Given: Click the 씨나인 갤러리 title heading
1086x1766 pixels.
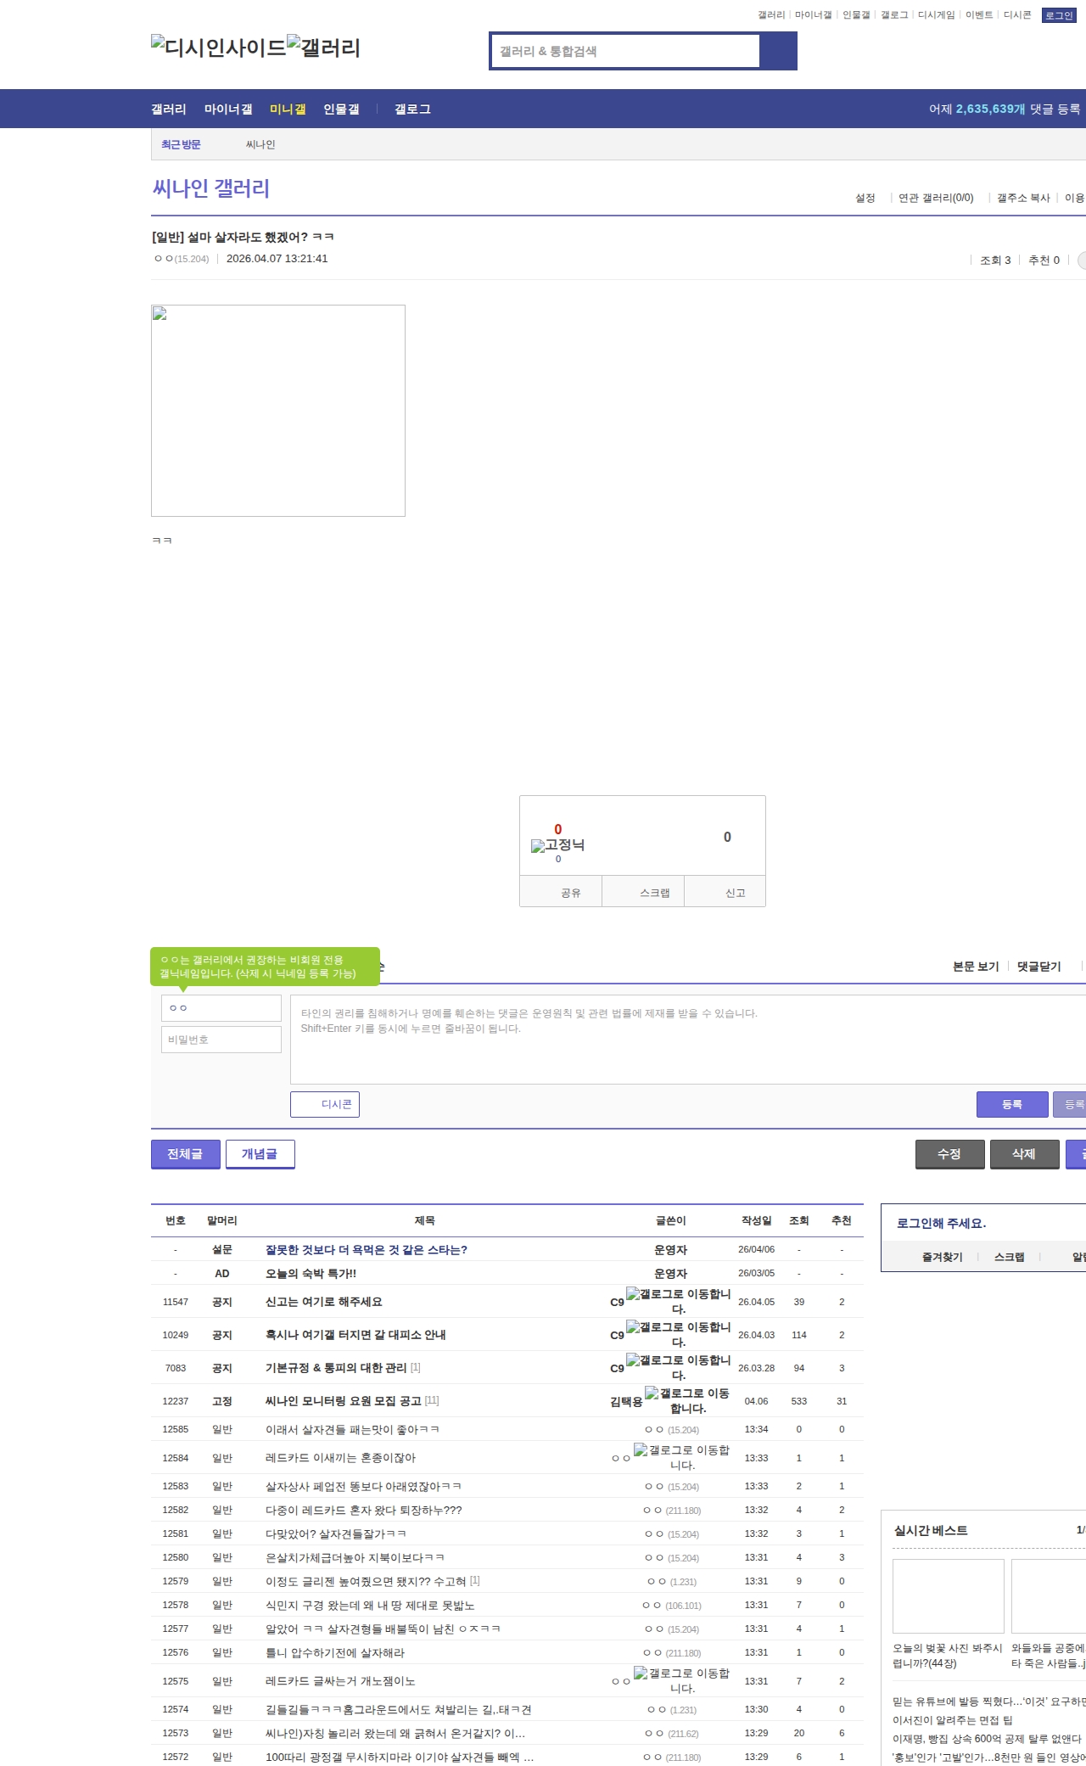Looking at the screenshot, I should pos(211,188).
